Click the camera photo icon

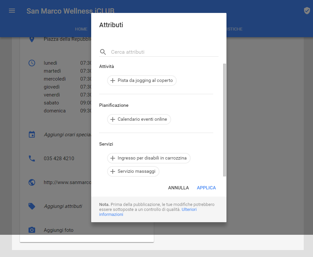click(32, 230)
